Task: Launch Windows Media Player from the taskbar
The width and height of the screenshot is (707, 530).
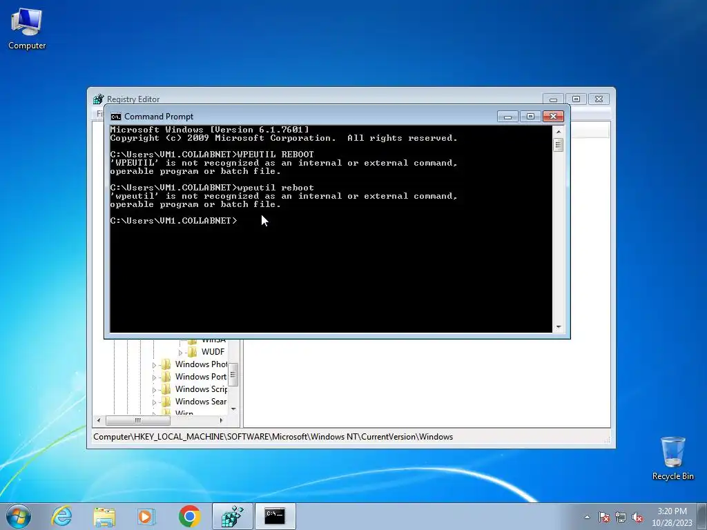Action: (x=146, y=516)
